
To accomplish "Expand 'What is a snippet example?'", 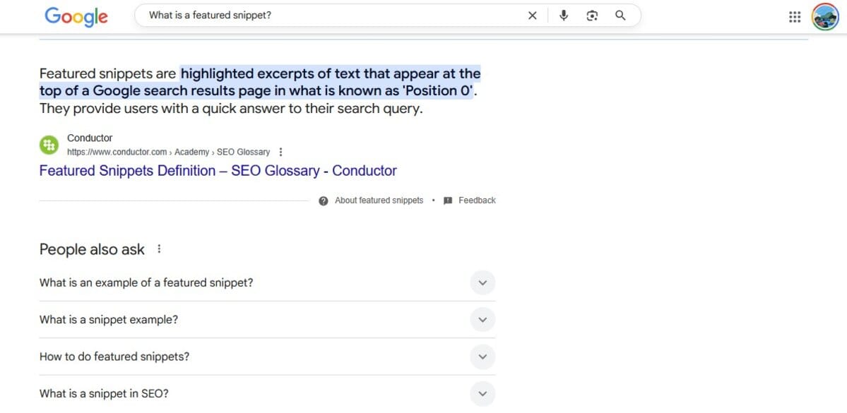I will point(482,319).
